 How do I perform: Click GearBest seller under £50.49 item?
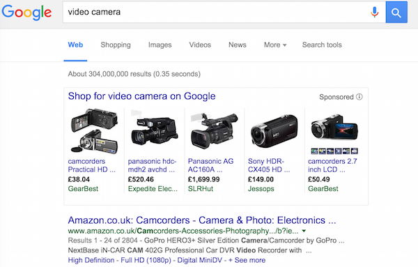coord(323,189)
